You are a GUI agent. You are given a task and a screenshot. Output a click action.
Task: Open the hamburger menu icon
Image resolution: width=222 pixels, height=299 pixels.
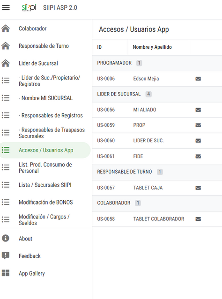point(6,7)
